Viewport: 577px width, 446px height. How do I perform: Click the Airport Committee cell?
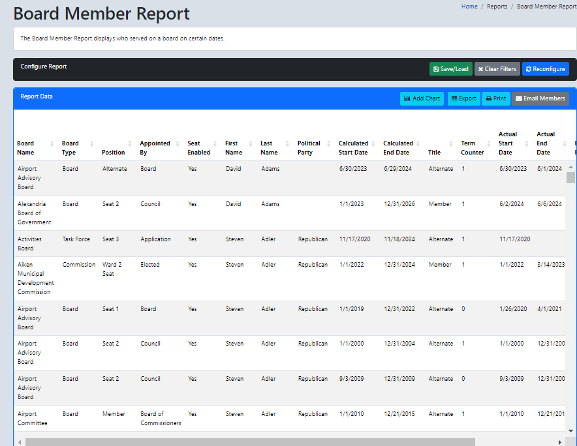pos(33,419)
